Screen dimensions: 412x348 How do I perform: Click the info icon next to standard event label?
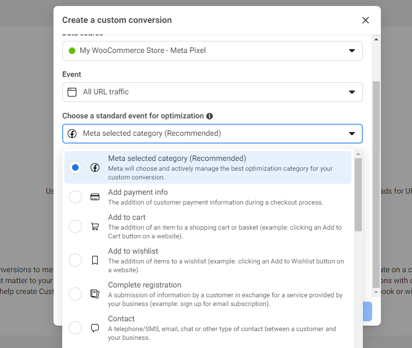pos(210,116)
